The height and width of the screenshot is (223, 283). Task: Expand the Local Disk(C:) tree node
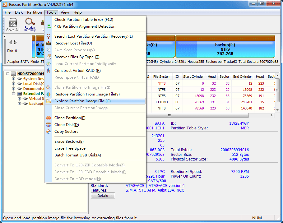pyautogui.click(x=14, y=84)
